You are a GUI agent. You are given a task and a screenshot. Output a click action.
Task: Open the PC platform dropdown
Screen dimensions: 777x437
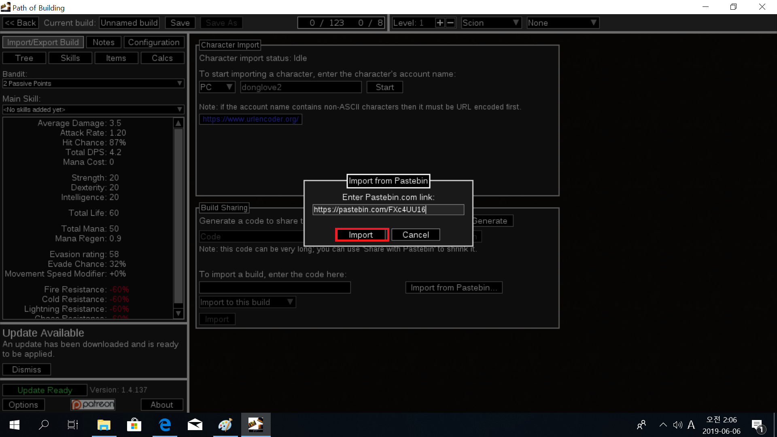click(217, 87)
